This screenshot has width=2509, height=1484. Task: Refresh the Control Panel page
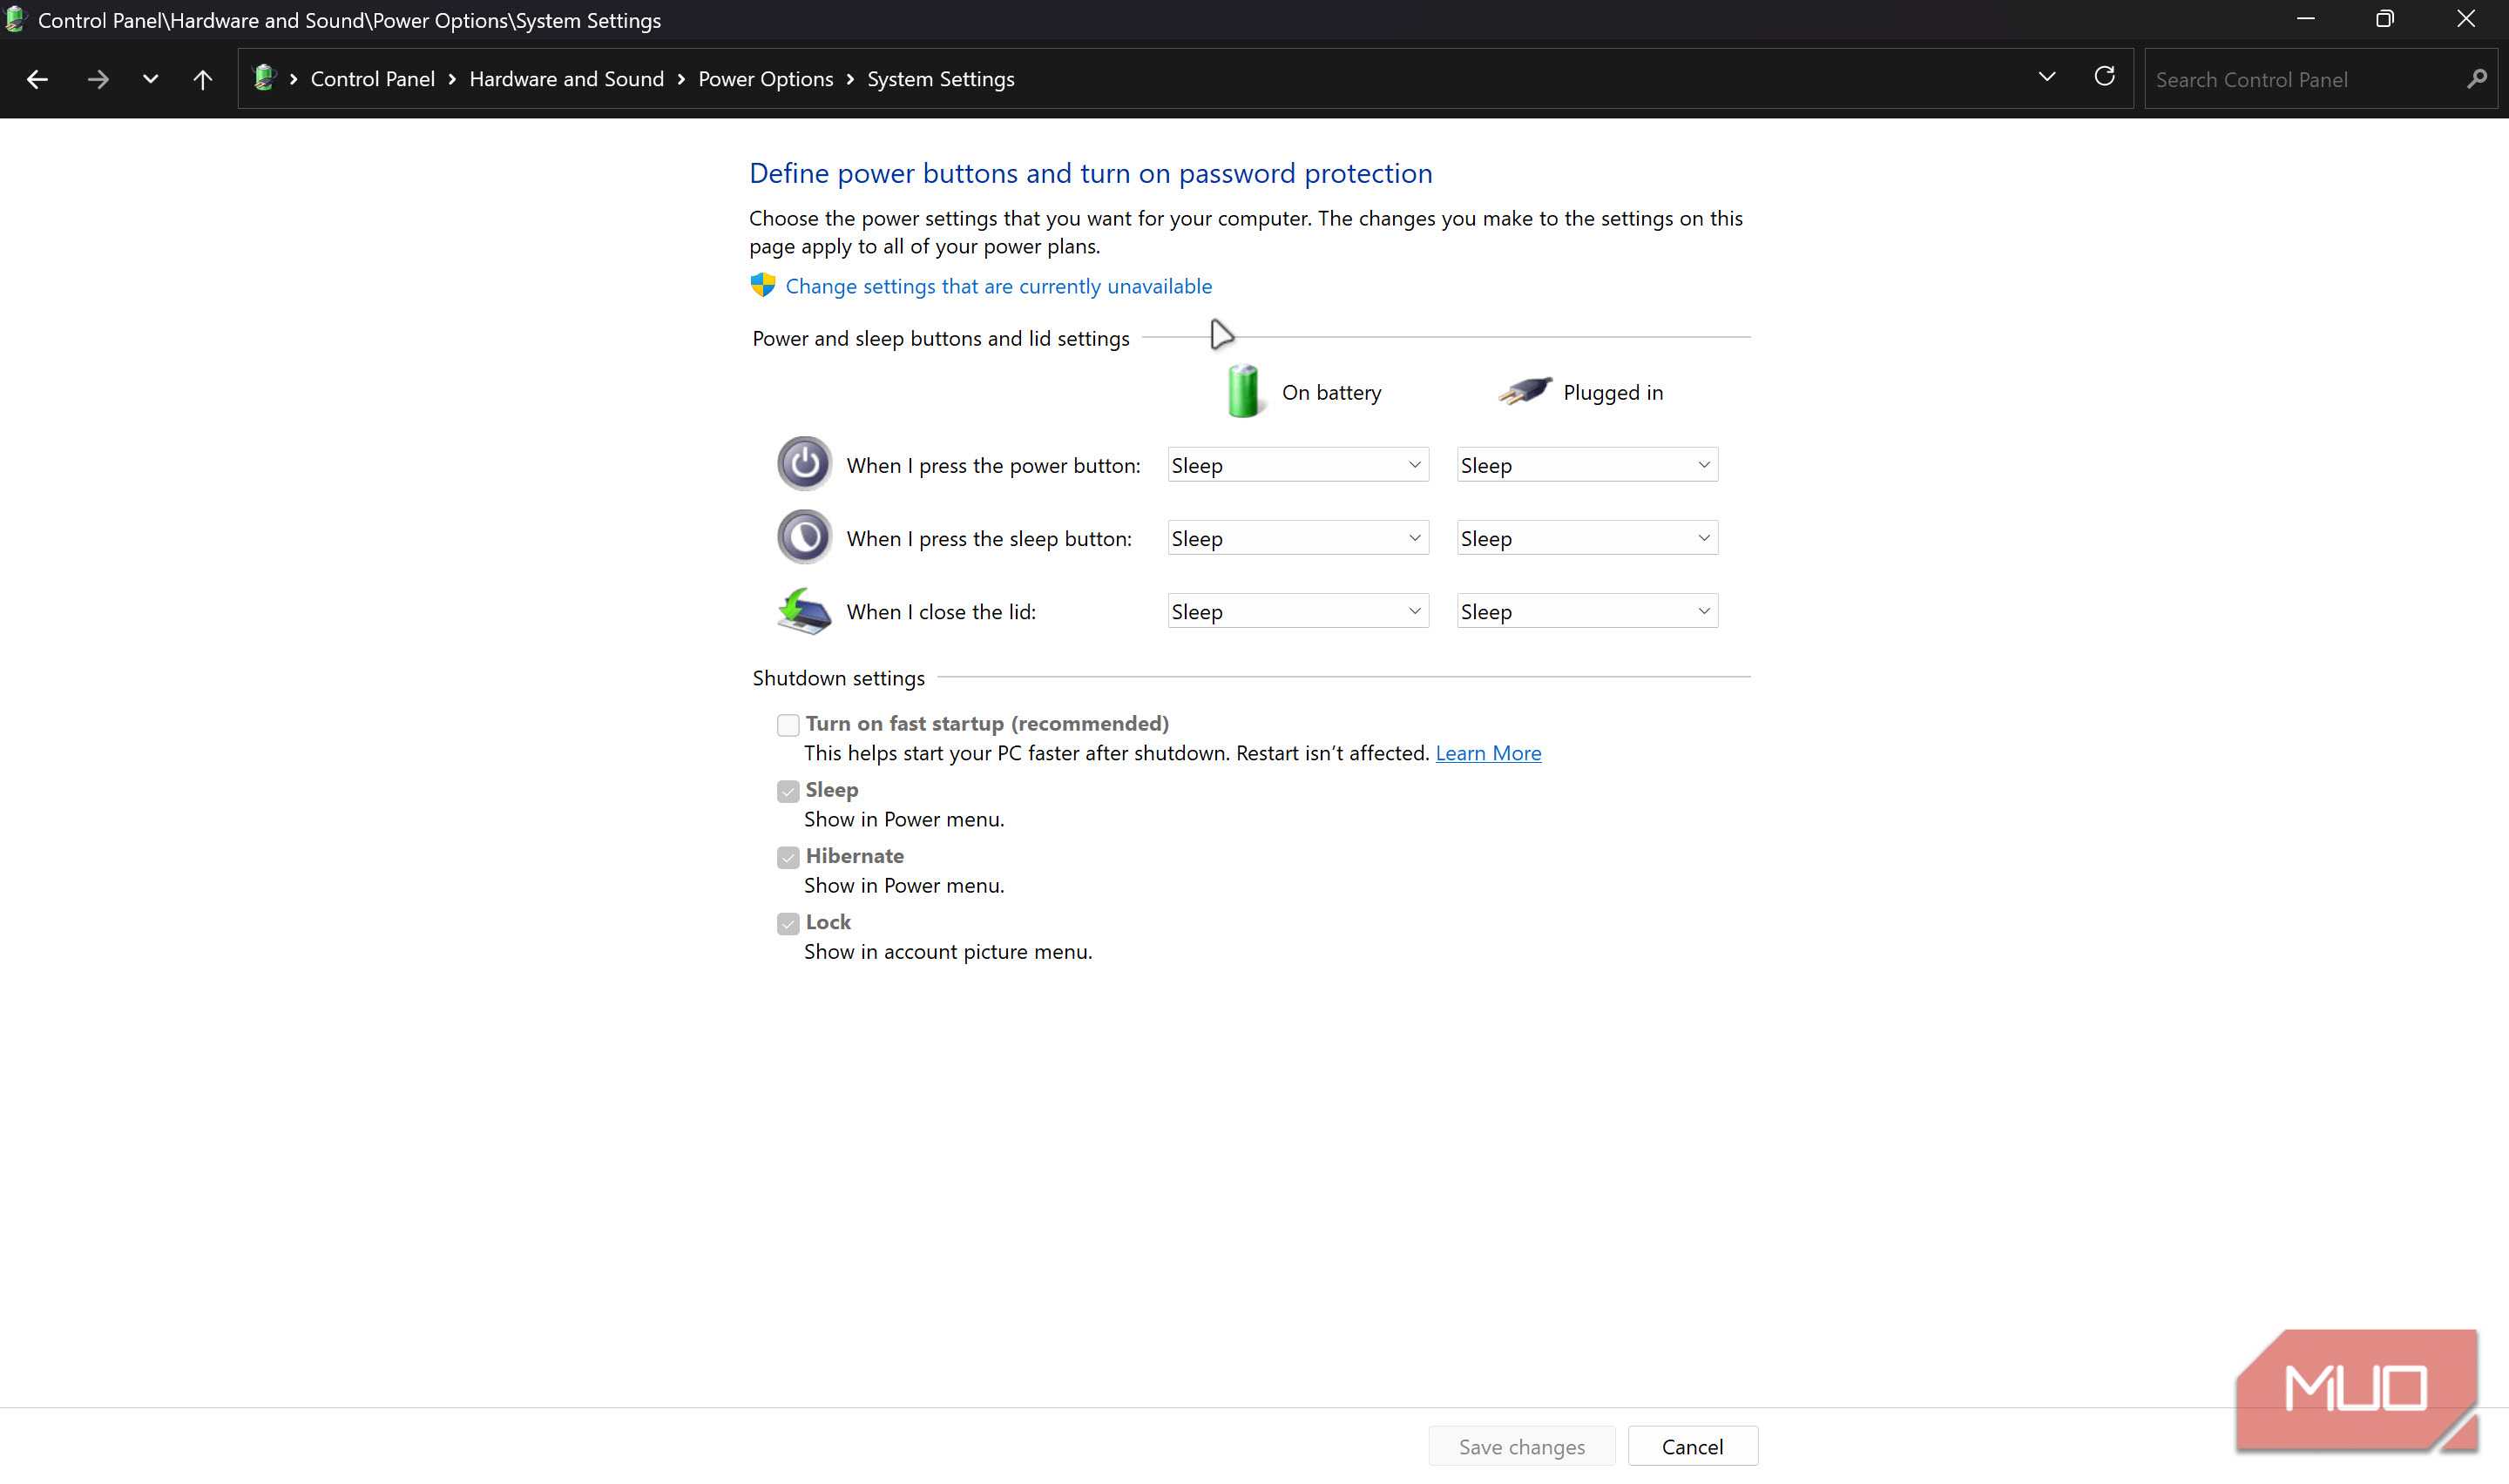[x=2104, y=77]
